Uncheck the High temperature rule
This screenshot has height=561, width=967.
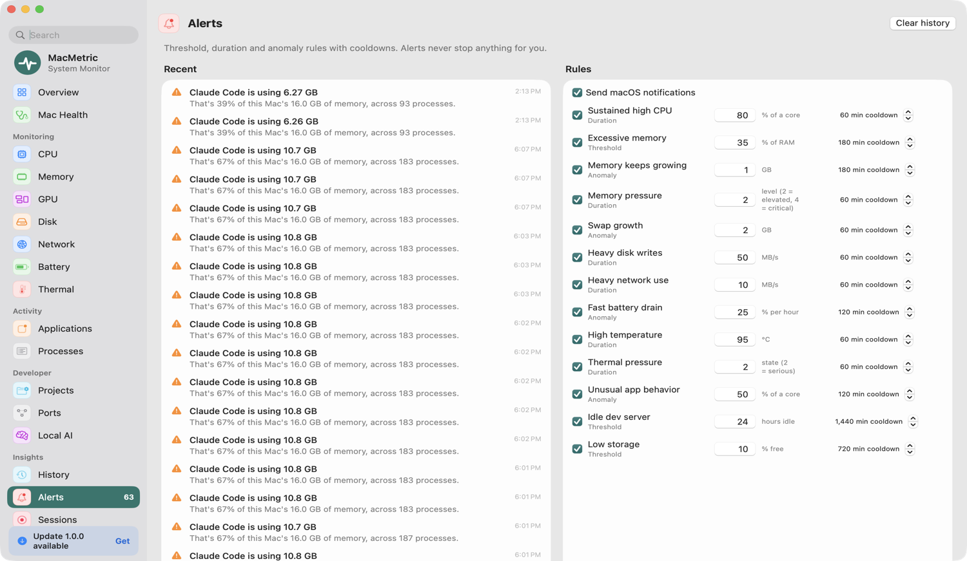click(x=577, y=339)
